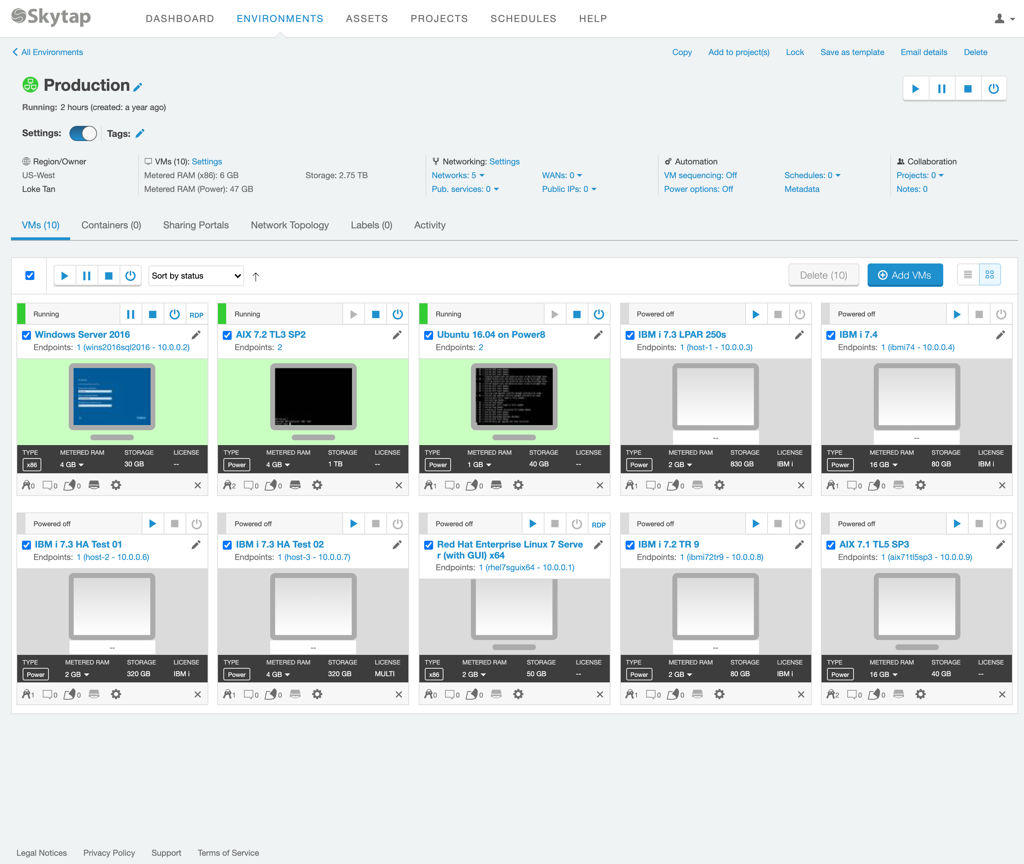Edit the IBM i 7.4 VM name
The height and width of the screenshot is (864, 1024).
pos(1001,335)
